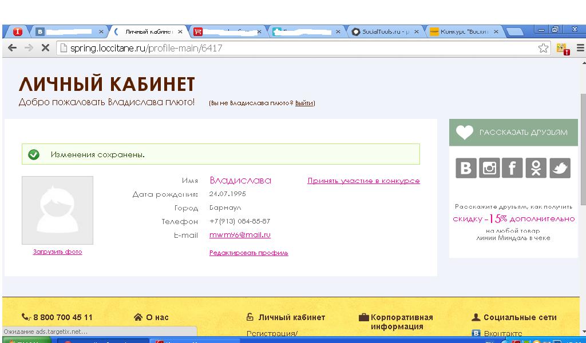Viewport: 586px width, 343px height.
Task: Share via the Instagram icon
Action: pyautogui.click(x=489, y=168)
